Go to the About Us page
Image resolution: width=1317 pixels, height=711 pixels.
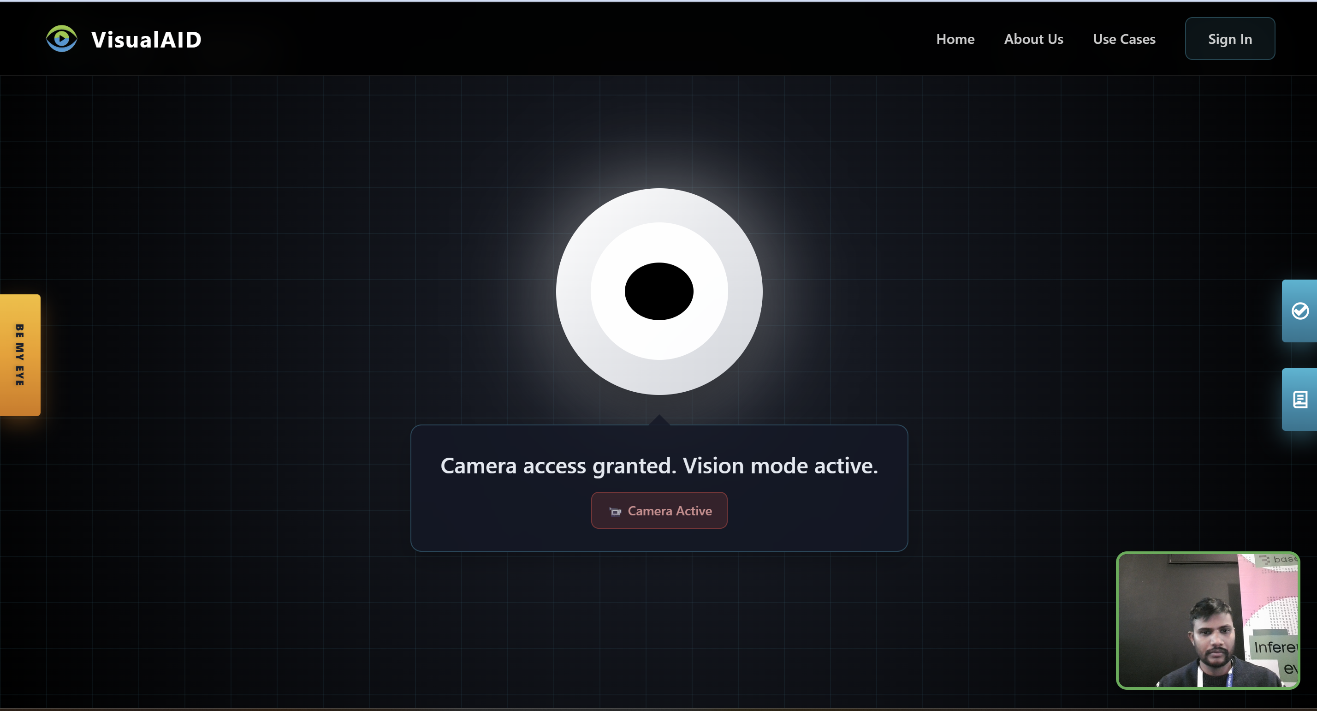pyautogui.click(x=1033, y=39)
